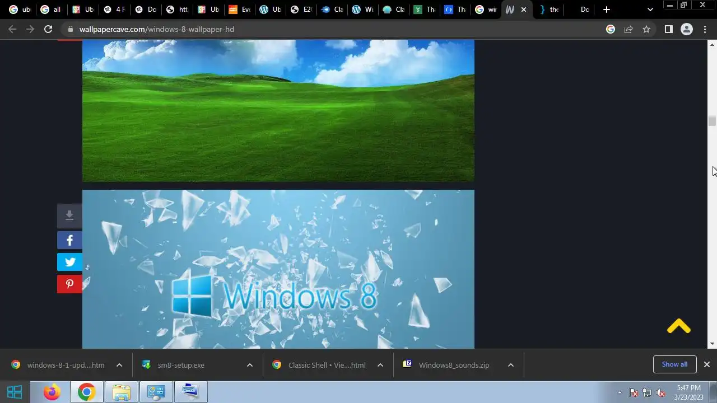The height and width of the screenshot is (403, 717).
Task: Open a new browser tab
Action: click(606, 10)
